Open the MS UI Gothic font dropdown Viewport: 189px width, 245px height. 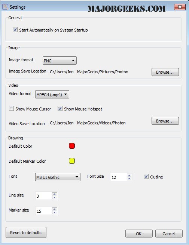(x=58, y=177)
